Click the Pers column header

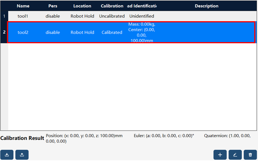coord(53,6)
